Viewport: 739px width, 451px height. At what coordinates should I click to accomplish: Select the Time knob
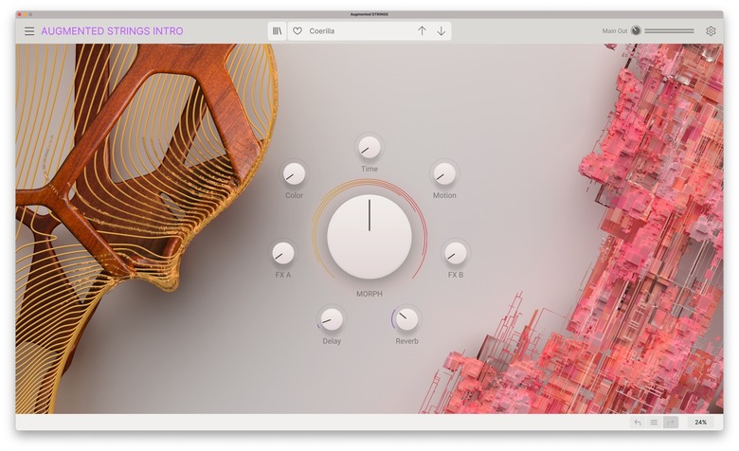(x=369, y=147)
